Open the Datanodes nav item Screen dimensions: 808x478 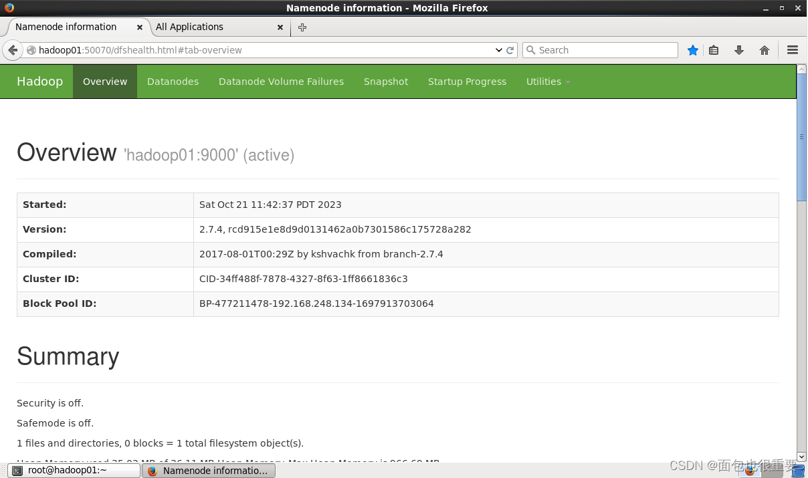tap(173, 82)
